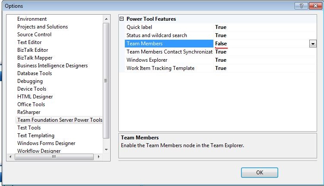Viewport: 324px width, 186px height.
Task: Select the Database Tools category
Action: [35, 73]
